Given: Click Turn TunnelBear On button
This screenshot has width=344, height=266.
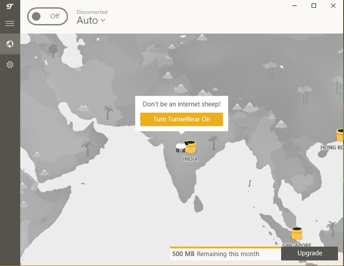Looking at the screenshot, I should [x=182, y=119].
